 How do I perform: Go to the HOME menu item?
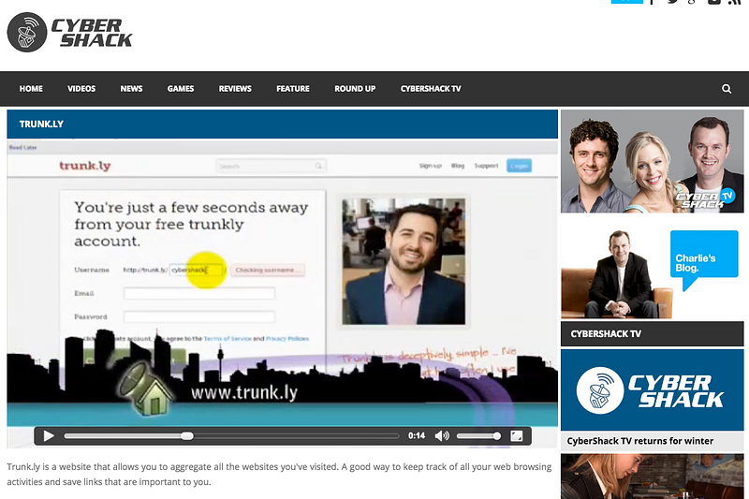(x=31, y=89)
